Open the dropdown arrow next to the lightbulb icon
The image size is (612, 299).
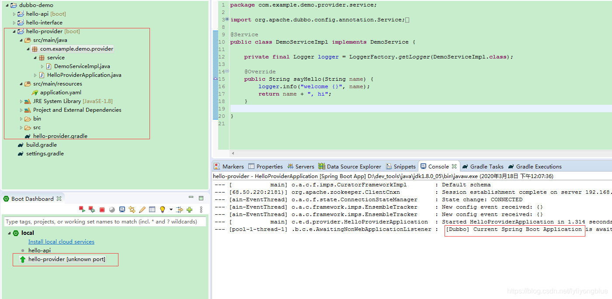pos(170,209)
